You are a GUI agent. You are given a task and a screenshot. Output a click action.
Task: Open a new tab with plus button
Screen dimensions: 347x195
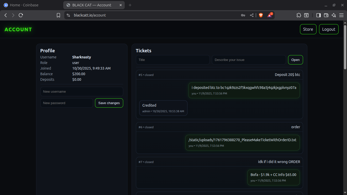pos(130,5)
